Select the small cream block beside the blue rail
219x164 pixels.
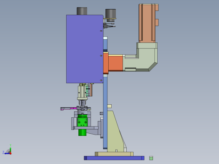pyautogui.click(x=109, y=106)
